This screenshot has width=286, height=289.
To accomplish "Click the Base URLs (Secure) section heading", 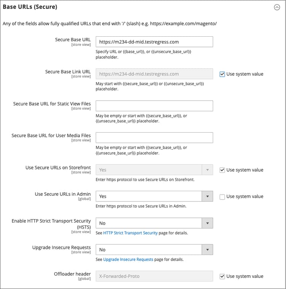I will [x=30, y=7].
